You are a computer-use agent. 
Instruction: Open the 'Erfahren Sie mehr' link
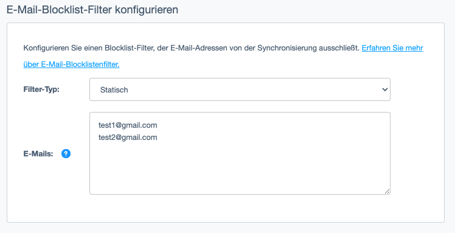pos(392,48)
